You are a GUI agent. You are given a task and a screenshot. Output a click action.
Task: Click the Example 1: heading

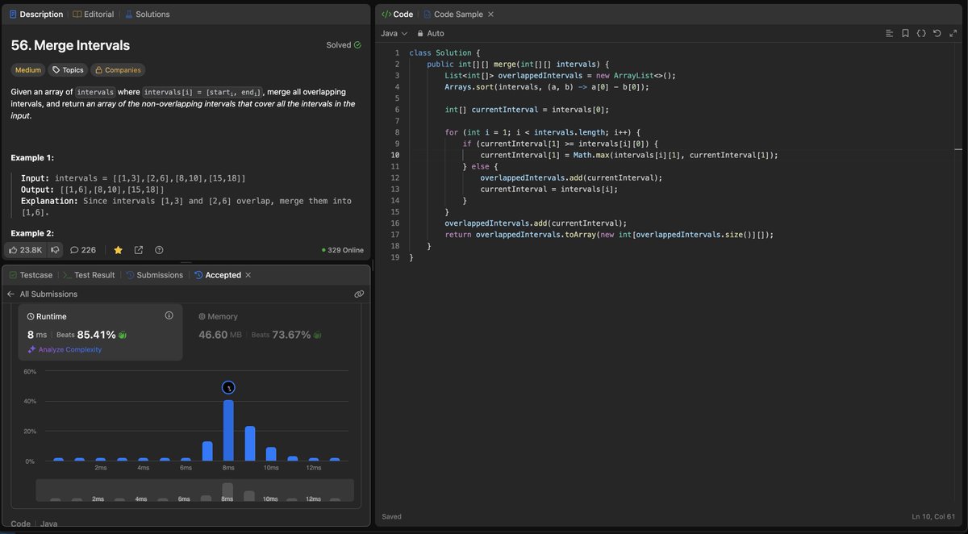[x=33, y=157]
